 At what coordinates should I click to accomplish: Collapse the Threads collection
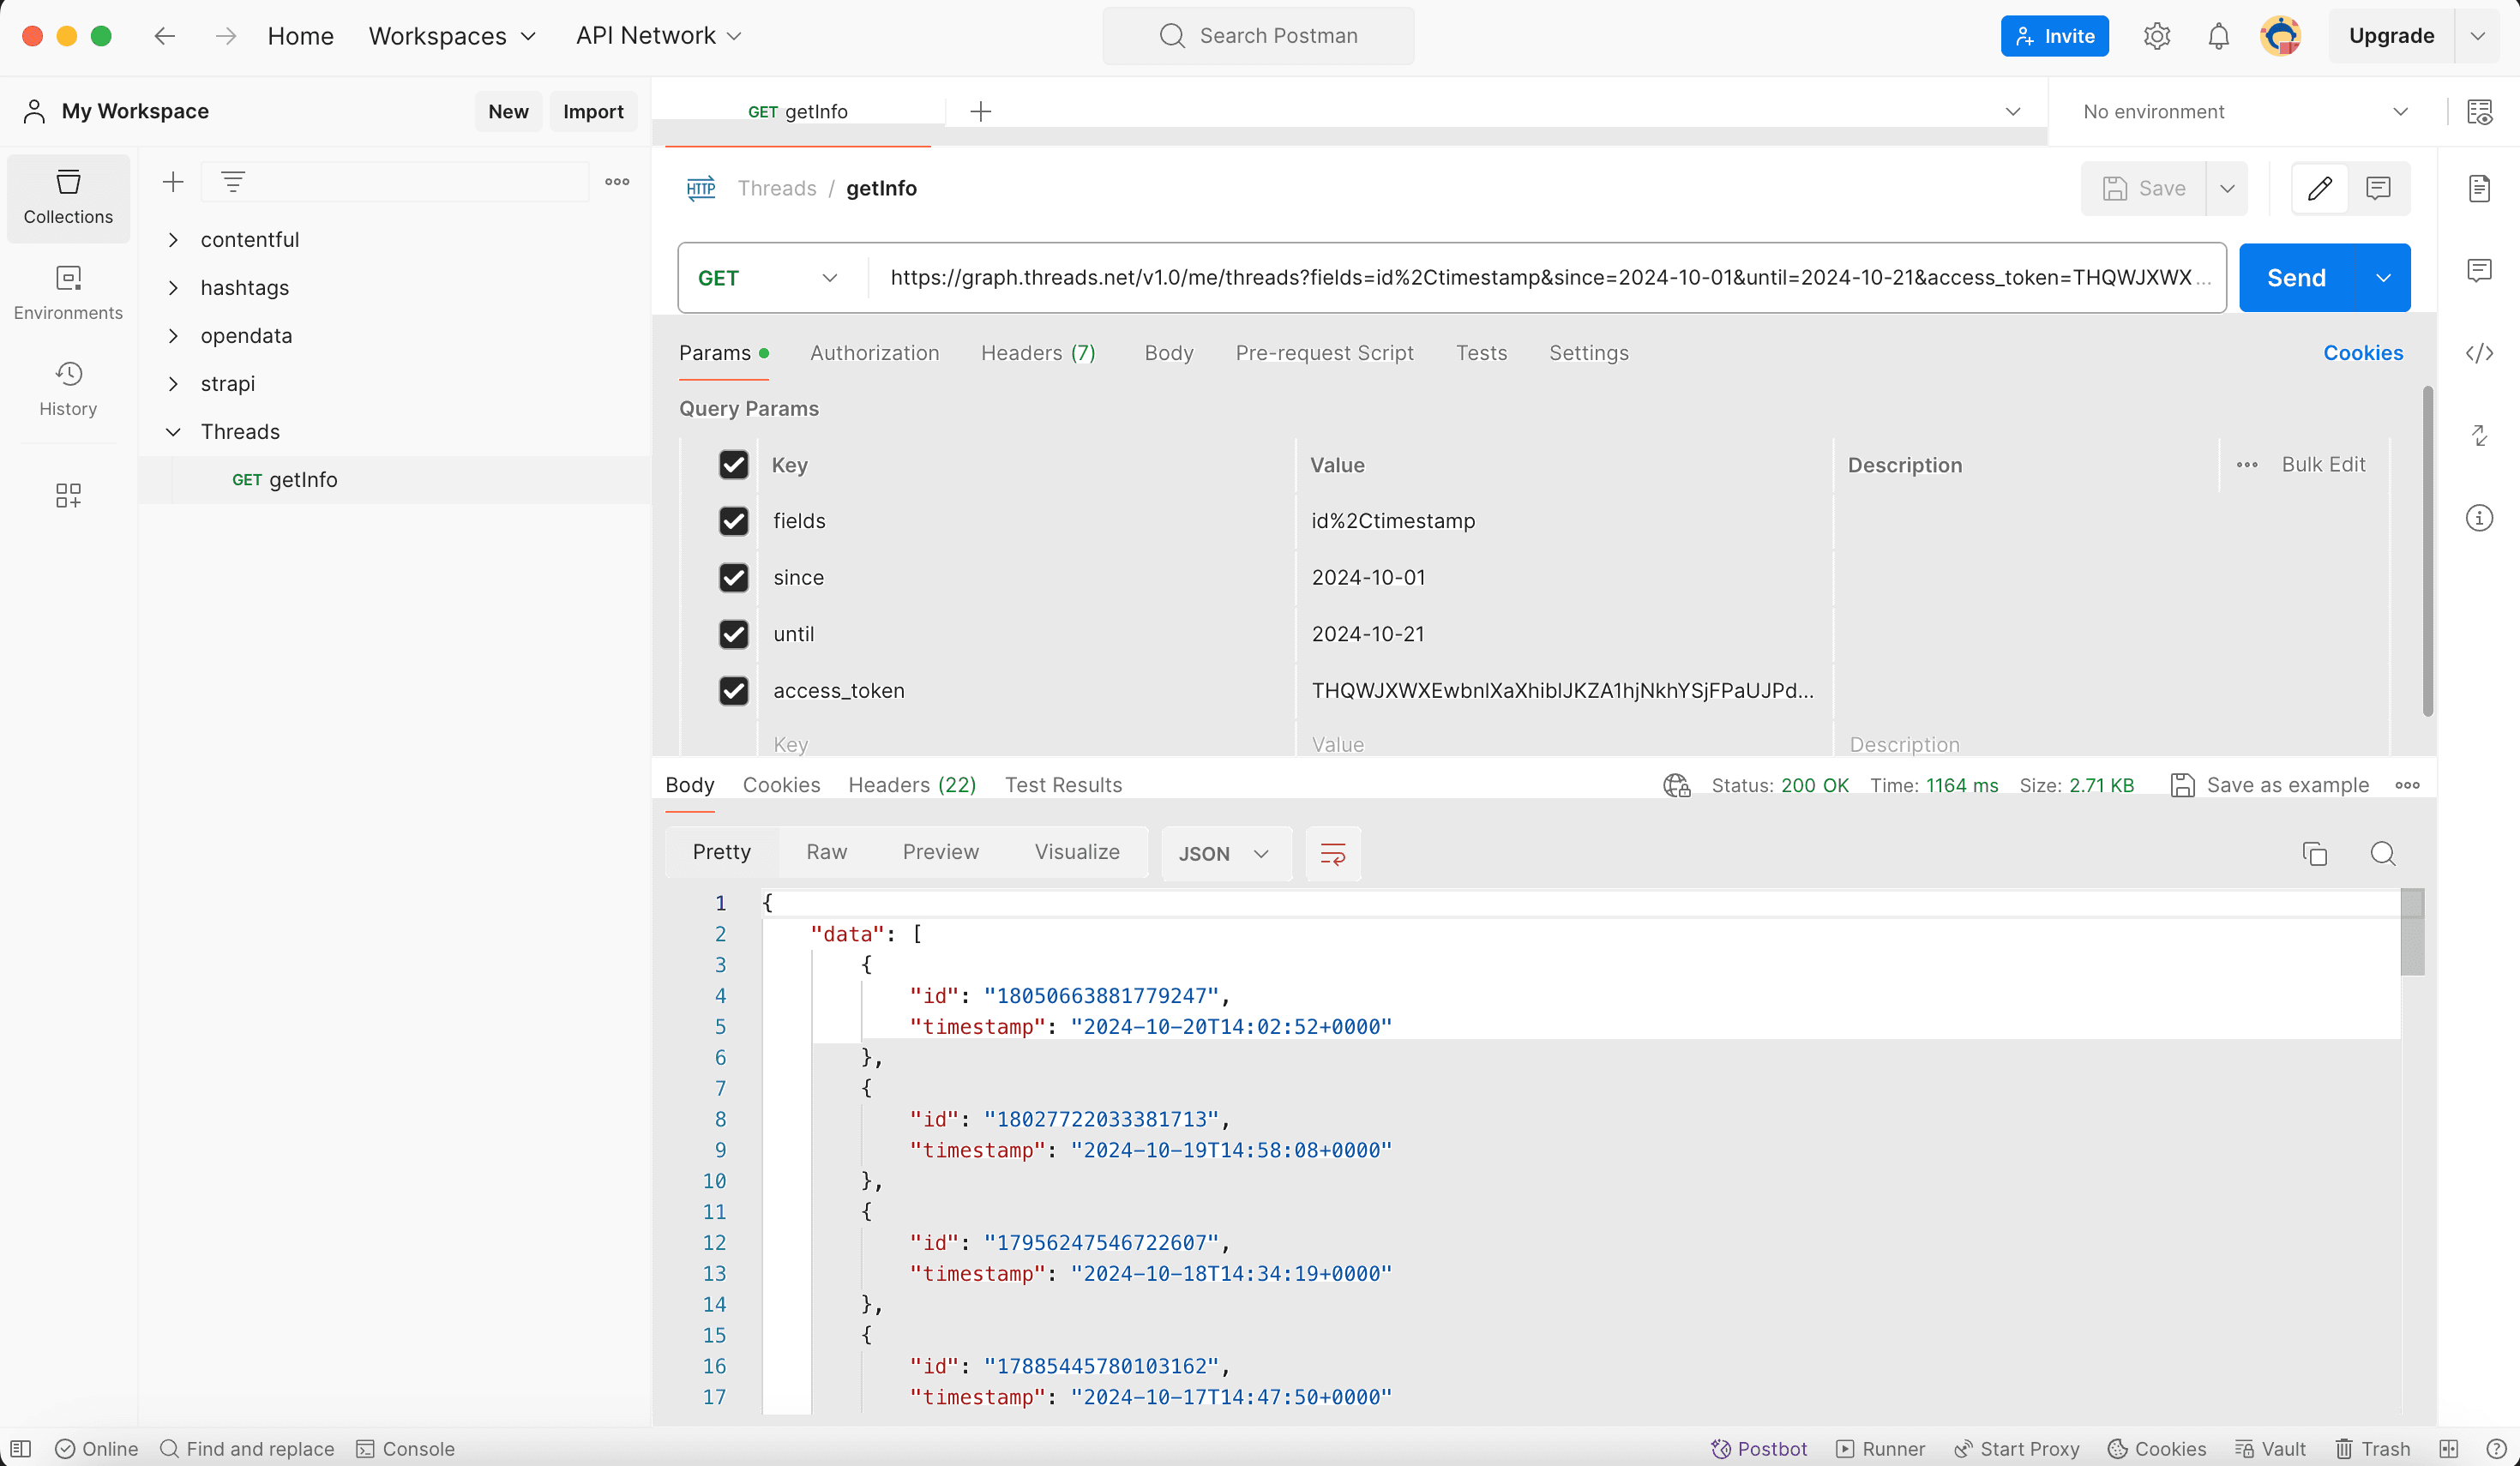pos(173,431)
